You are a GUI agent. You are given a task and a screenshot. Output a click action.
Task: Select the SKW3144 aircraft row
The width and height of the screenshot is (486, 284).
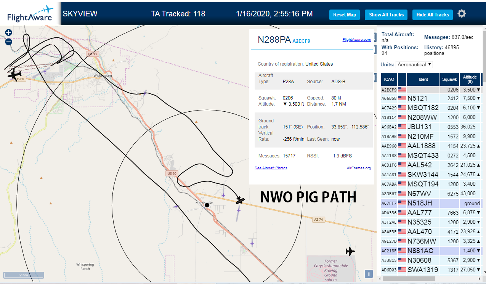pyautogui.click(x=431, y=175)
